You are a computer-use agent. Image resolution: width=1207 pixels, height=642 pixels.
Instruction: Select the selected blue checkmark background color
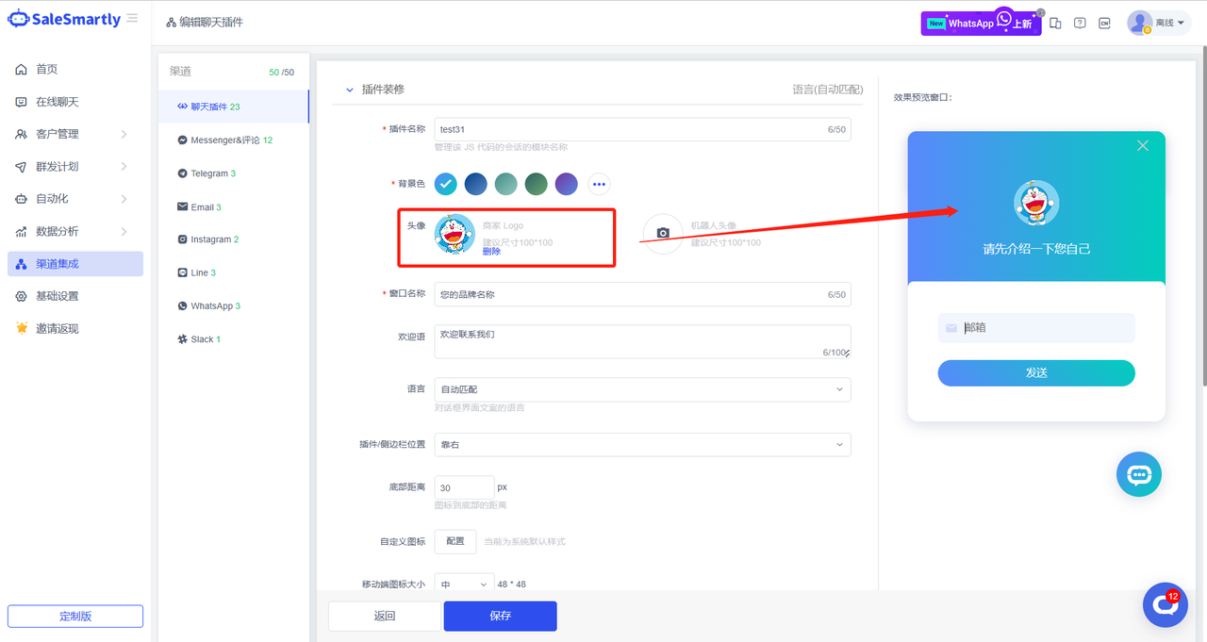(x=446, y=184)
